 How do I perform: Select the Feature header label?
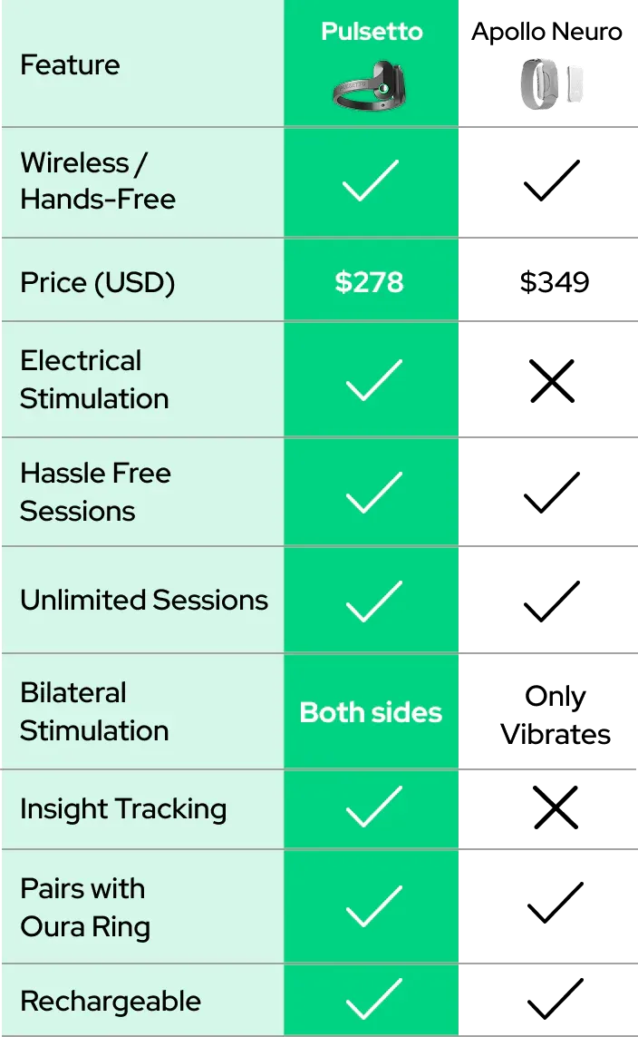[70, 65]
